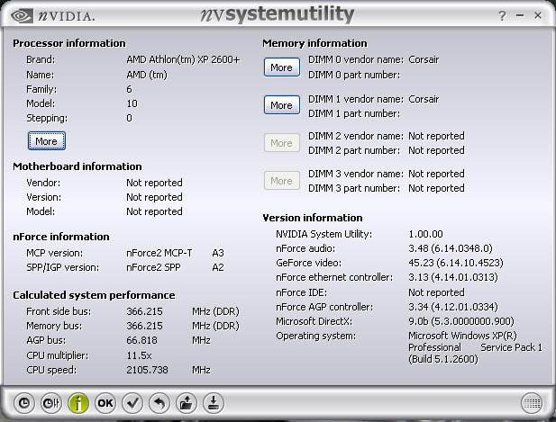556x422 pixels.
Task: Click the grid icon at bottom right
Action: pyautogui.click(x=532, y=403)
